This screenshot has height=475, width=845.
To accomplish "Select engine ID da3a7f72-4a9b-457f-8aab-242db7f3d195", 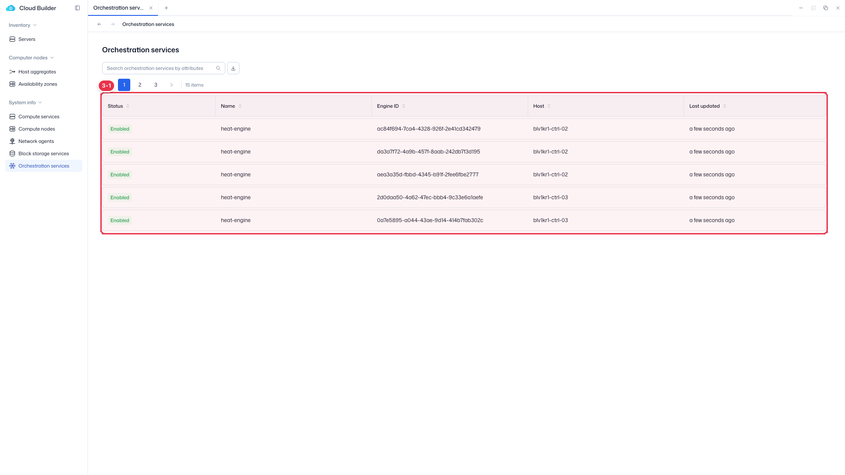I will pyautogui.click(x=429, y=152).
